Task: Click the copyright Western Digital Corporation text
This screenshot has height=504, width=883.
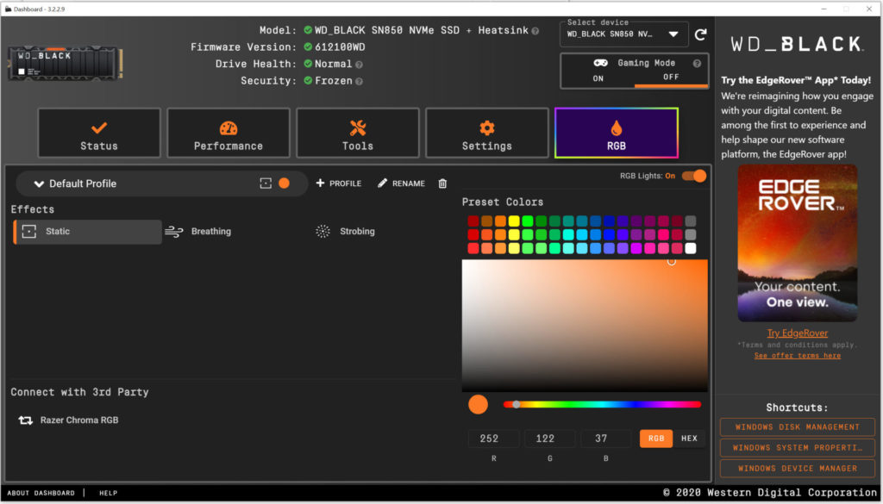Action: (770, 493)
